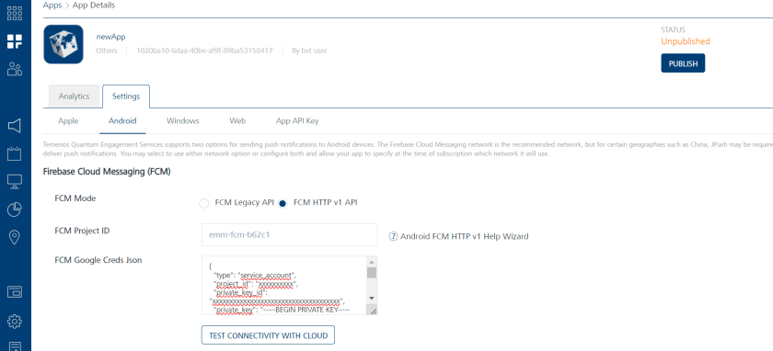773x351 pixels.
Task: Select the FCM HTTP v1 API radio button
Action: point(283,203)
